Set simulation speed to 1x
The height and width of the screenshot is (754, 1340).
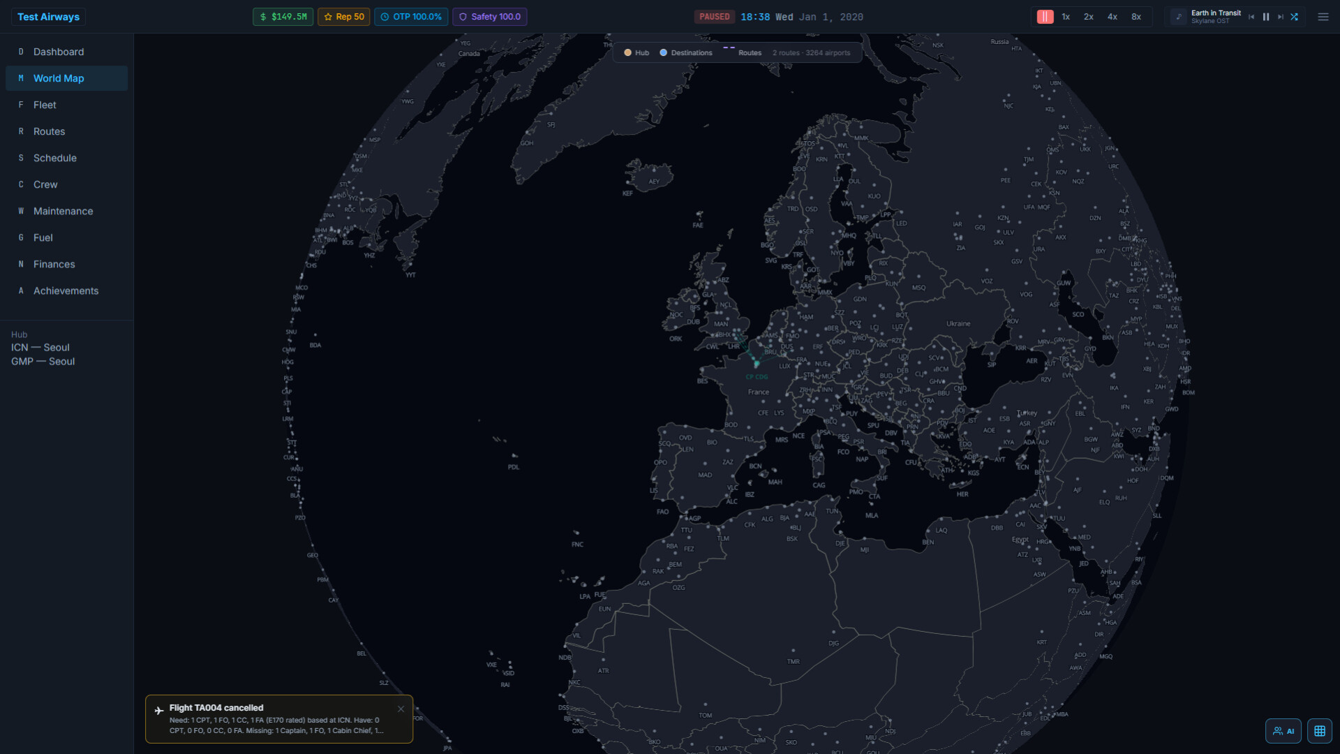pos(1066,17)
